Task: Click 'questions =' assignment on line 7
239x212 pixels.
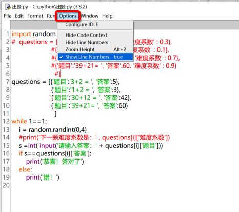Action: coord(29,82)
